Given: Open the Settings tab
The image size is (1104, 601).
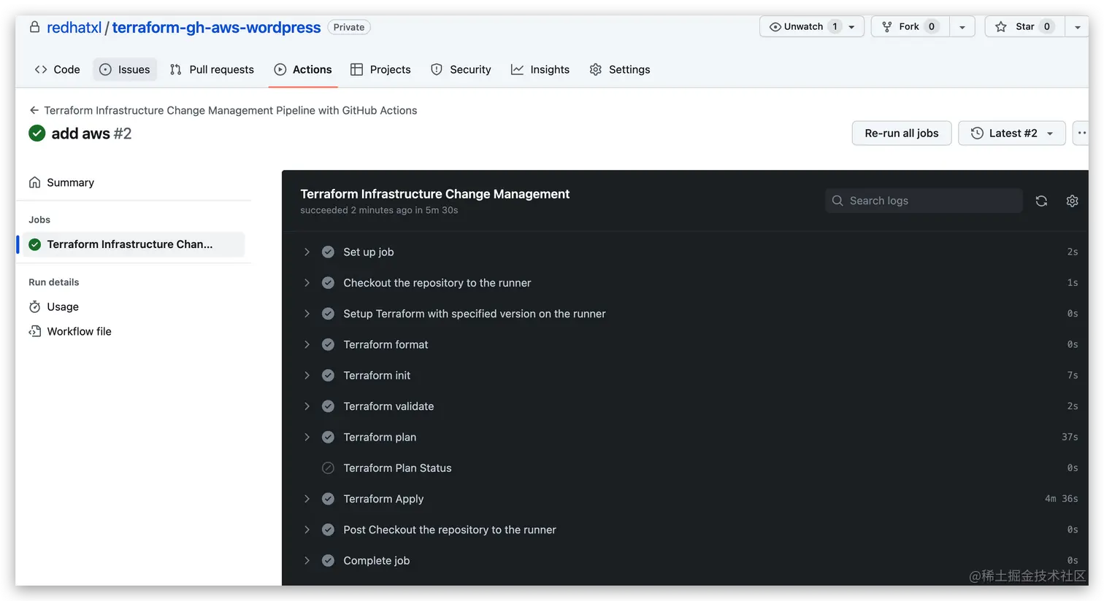Looking at the screenshot, I should (x=620, y=69).
